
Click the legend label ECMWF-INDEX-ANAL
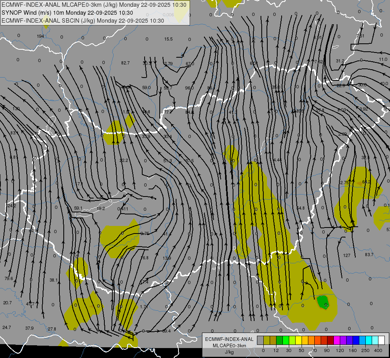229,339
